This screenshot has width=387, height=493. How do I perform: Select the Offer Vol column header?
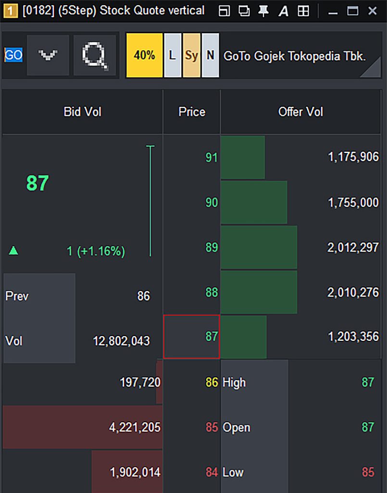tap(300, 112)
